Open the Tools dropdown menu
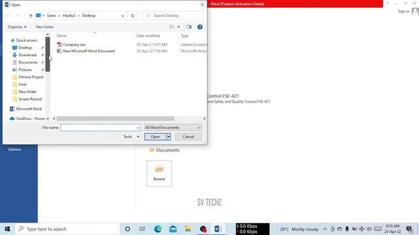The width and height of the screenshot is (419, 235). click(131, 136)
